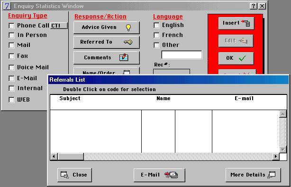Check the Phone Call checkbox
The width and height of the screenshot is (291, 187).
pos(11,26)
